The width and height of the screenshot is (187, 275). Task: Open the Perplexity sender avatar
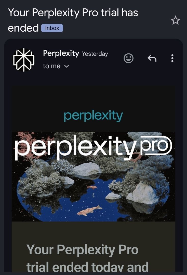(x=24, y=60)
